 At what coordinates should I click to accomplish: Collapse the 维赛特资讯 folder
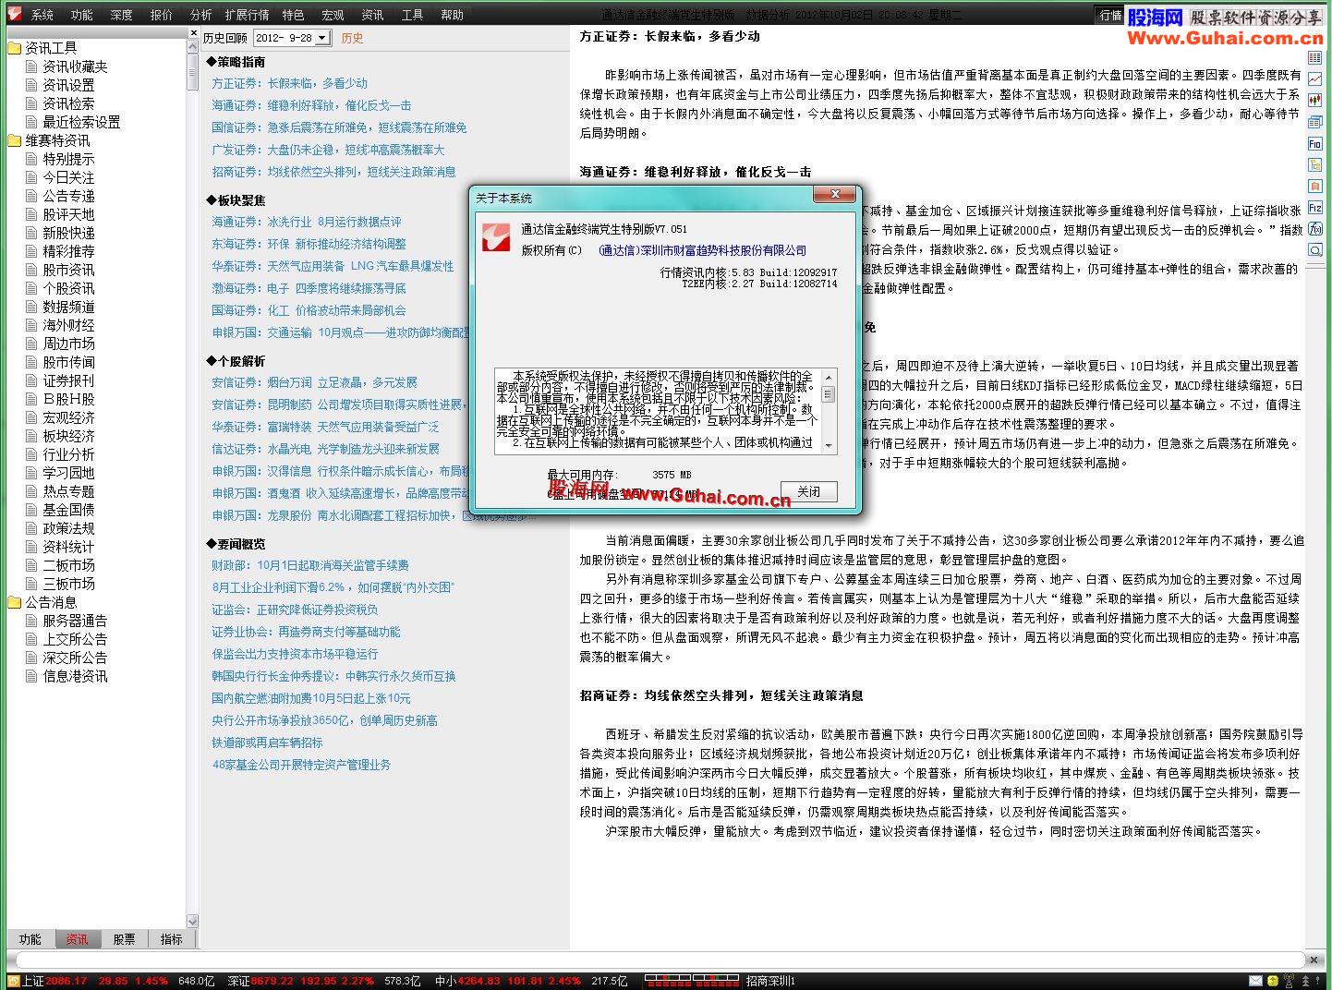[x=14, y=140]
